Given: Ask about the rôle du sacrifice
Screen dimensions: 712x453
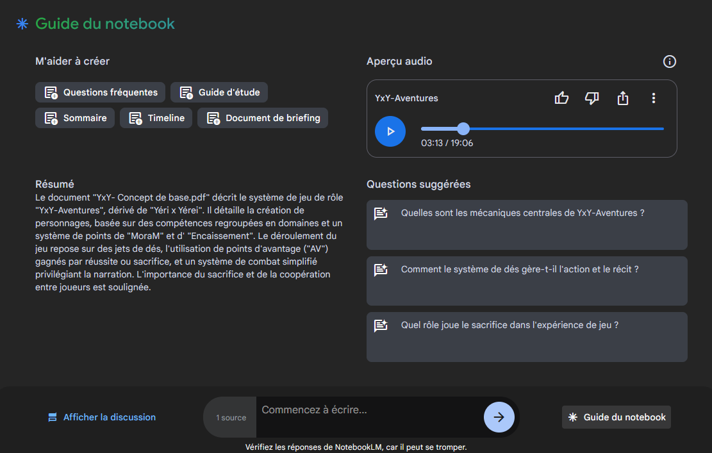Looking at the screenshot, I should [527, 337].
